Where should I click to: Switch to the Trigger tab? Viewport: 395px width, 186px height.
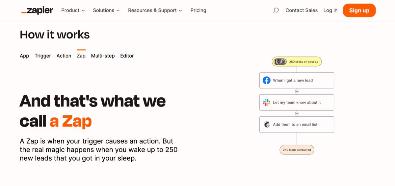pos(43,56)
